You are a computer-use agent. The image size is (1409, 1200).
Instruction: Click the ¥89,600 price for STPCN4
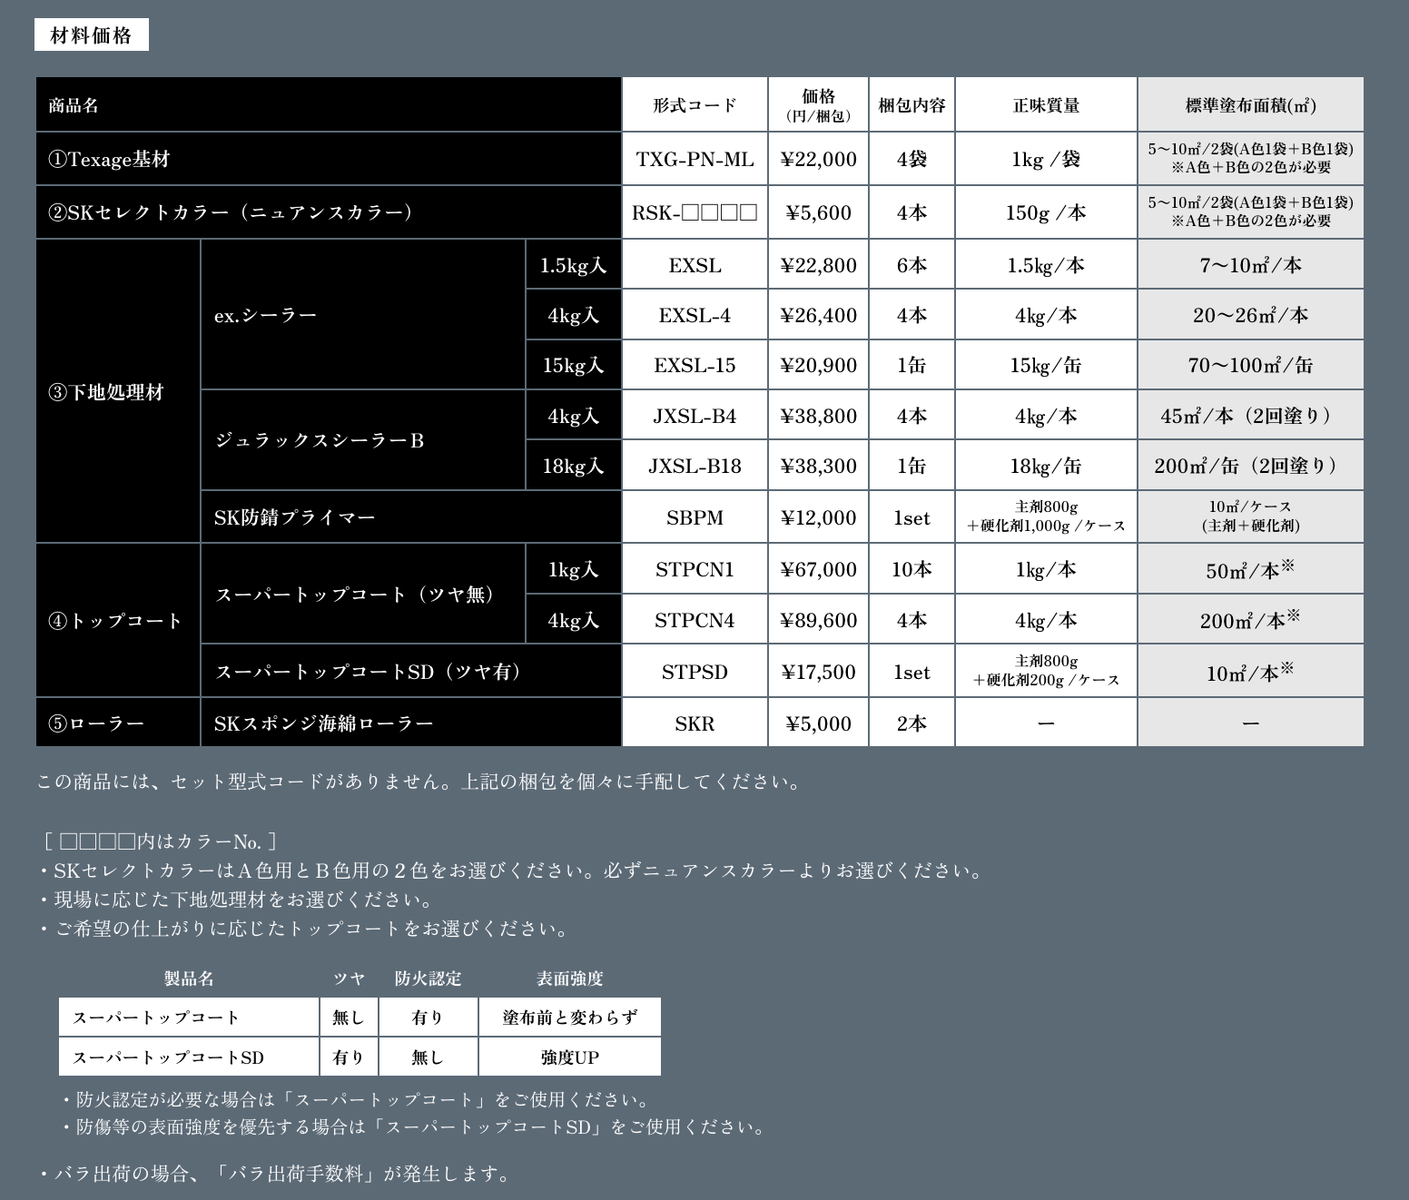tap(818, 620)
